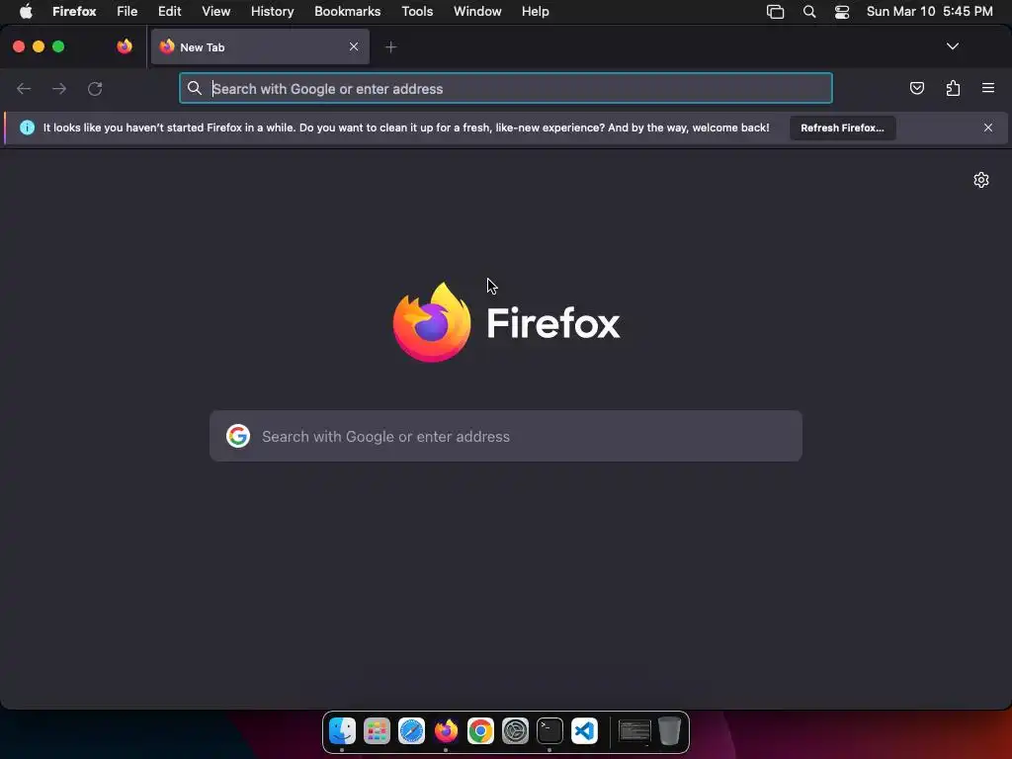This screenshot has width=1012, height=759.
Task: Reload the current page
Action: click(95, 88)
